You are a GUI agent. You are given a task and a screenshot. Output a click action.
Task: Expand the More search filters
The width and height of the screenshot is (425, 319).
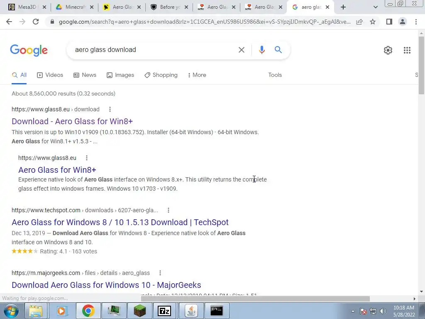click(x=197, y=75)
